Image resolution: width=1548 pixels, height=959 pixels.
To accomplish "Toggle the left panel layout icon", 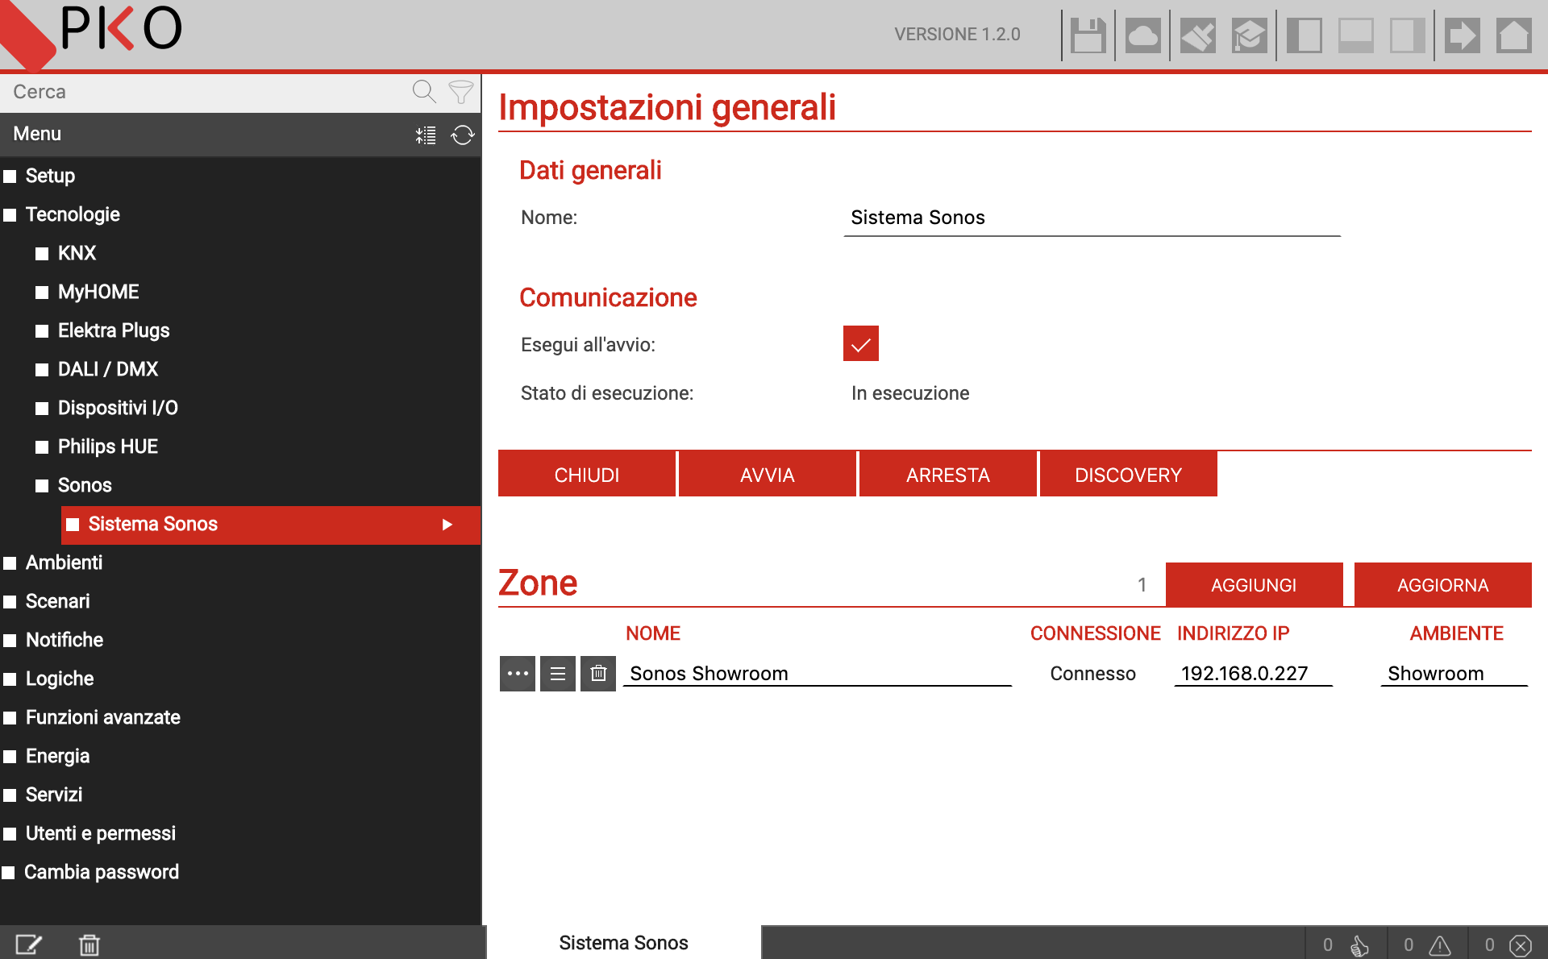I will 1304,35.
